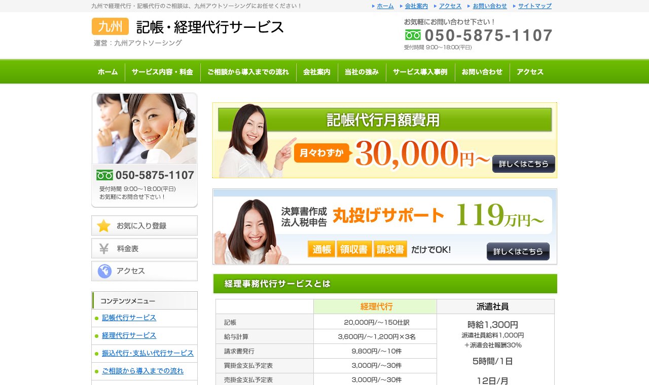Click the orange 通帳 tag in banner
The height and width of the screenshot is (385, 649).
point(321,249)
